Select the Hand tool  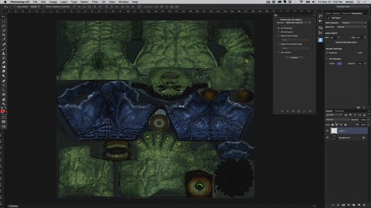[x=3, y=99]
